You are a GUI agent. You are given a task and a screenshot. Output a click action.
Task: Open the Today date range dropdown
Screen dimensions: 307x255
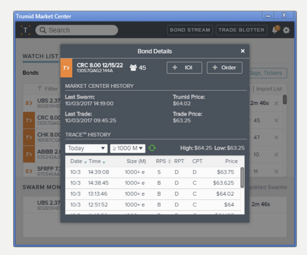coord(86,148)
